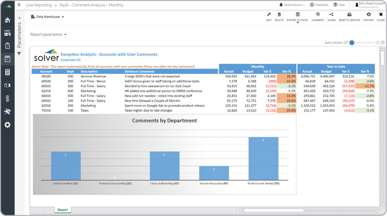Send the report to archive

350,15
